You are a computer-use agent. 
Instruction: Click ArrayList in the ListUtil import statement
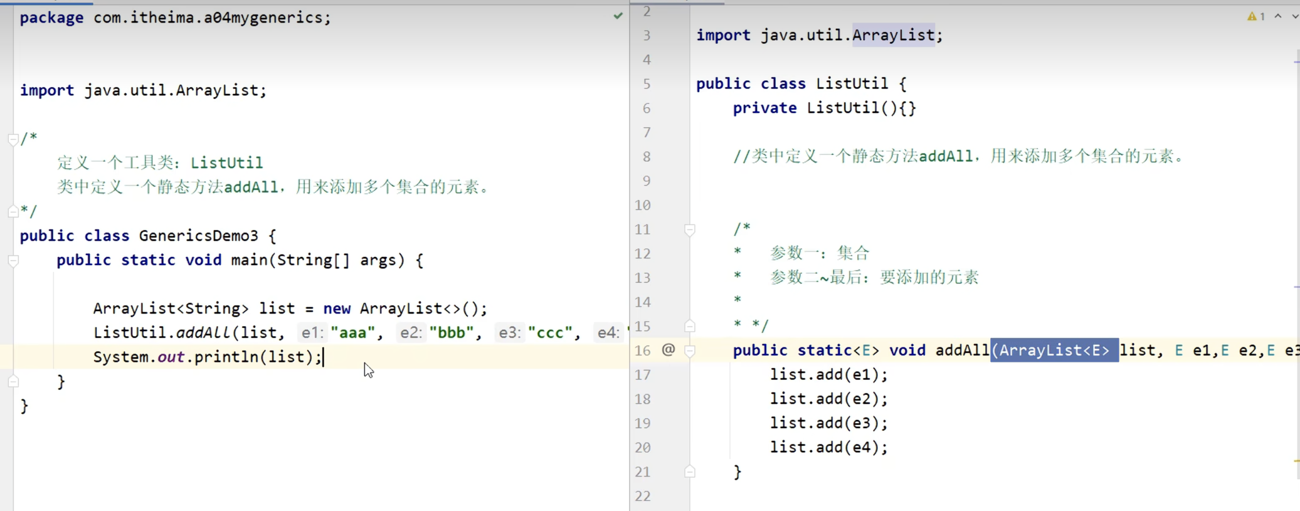coord(893,35)
